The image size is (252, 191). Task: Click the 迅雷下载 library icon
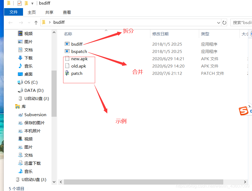[x=20, y=163]
